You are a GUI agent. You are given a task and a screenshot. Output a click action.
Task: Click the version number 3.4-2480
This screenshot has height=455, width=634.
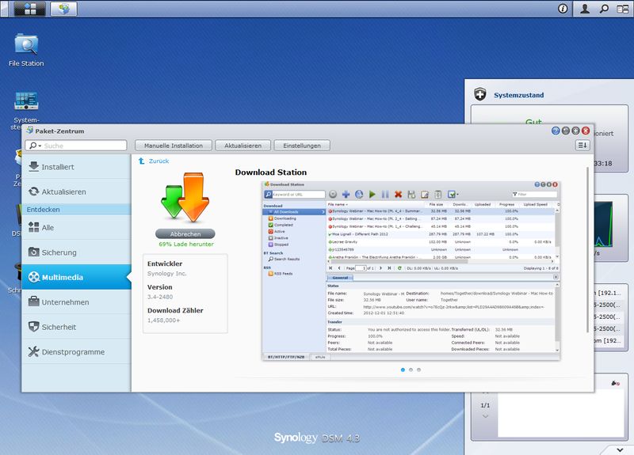(160, 297)
